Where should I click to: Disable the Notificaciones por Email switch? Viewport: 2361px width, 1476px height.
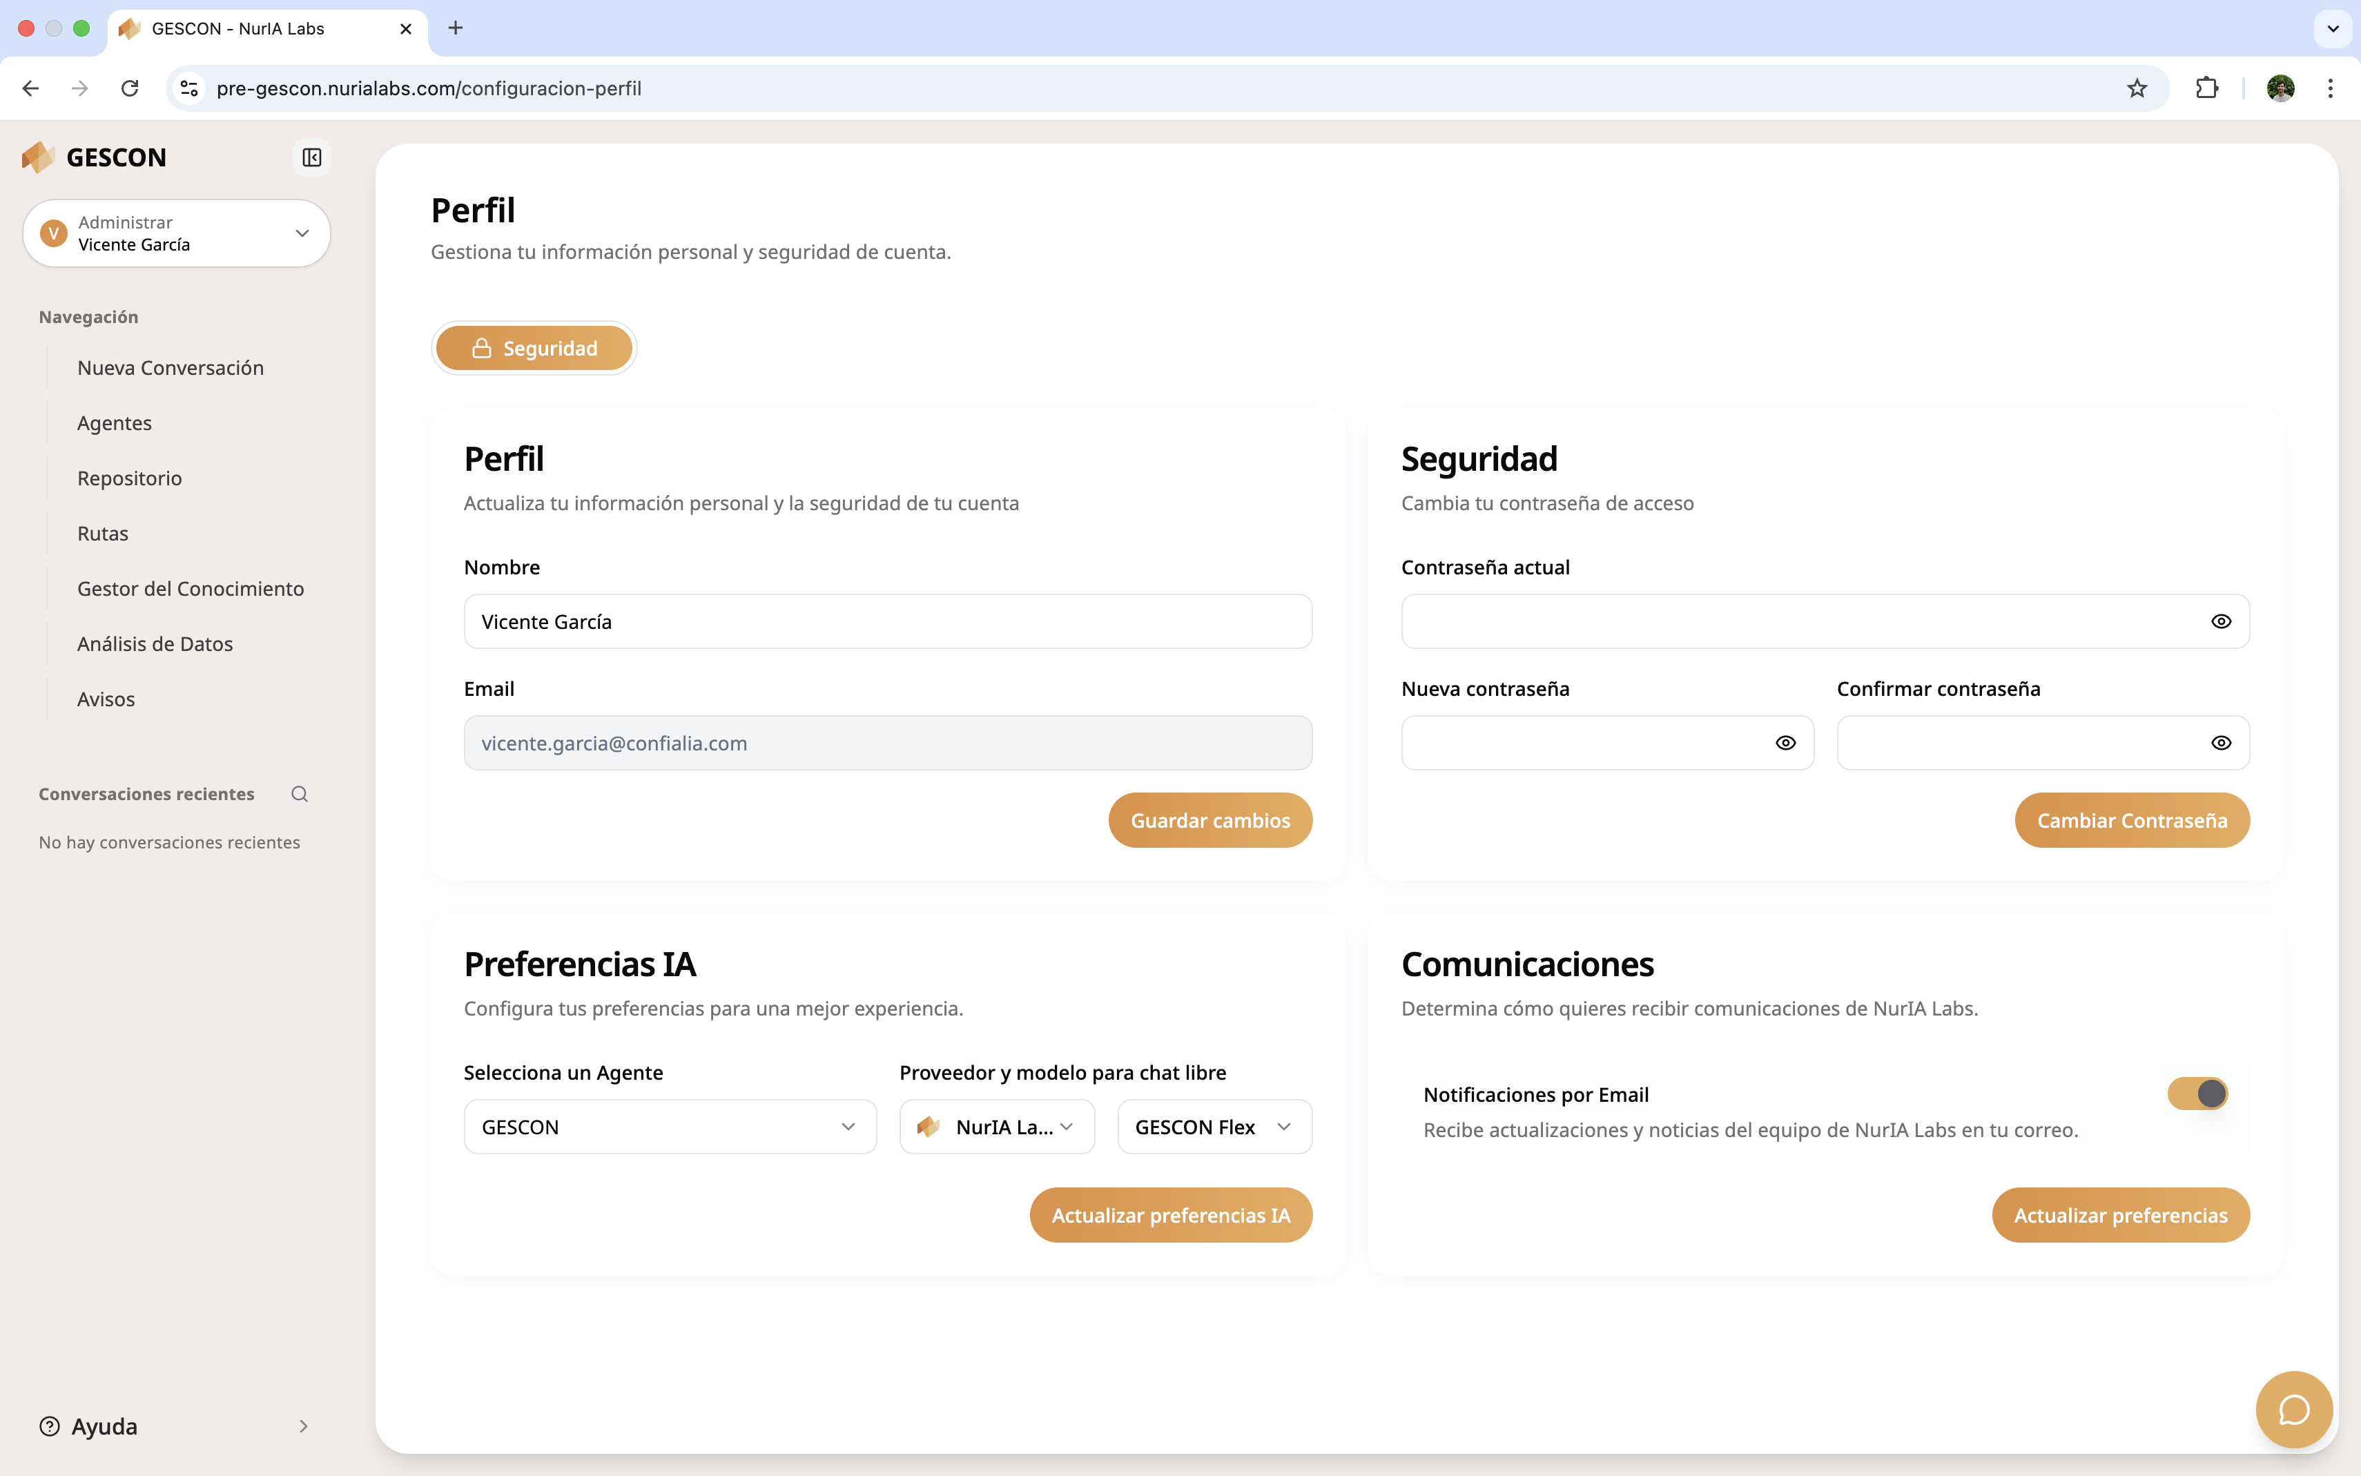click(2197, 1094)
